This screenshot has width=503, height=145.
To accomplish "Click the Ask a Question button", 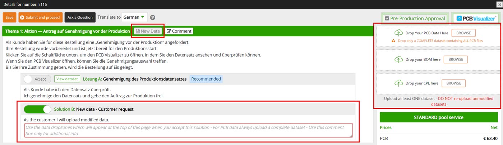I will [80, 17].
